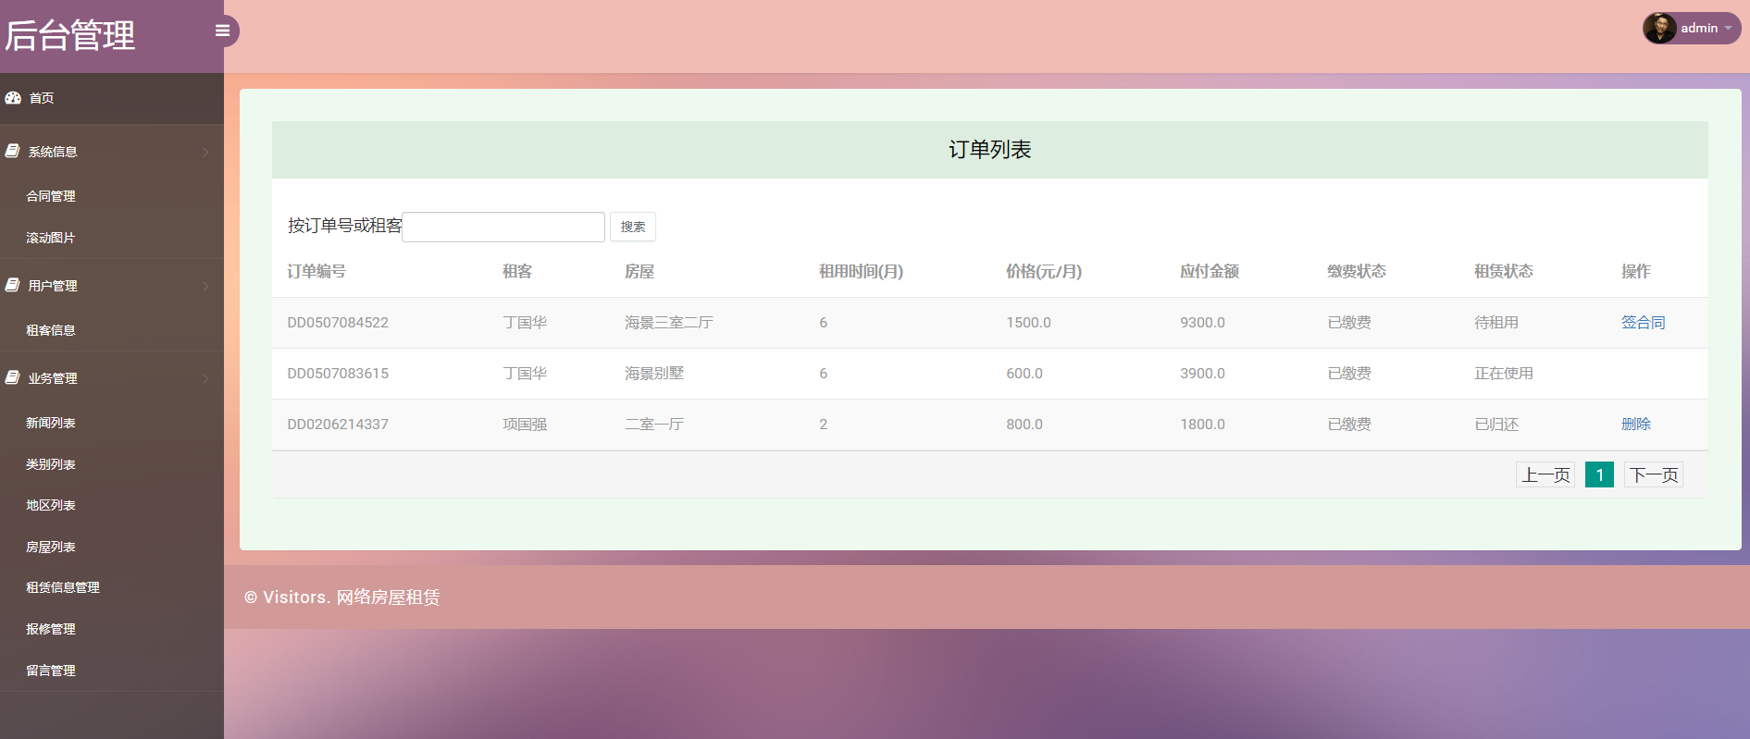Click the 上一页 pagination button
The width and height of the screenshot is (1750, 739).
click(x=1545, y=475)
